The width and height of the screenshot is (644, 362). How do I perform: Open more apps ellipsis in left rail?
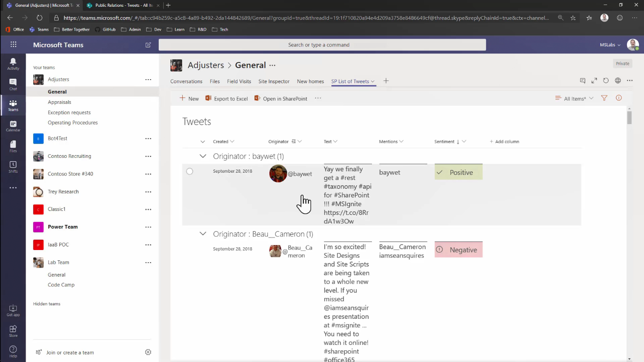(13, 188)
